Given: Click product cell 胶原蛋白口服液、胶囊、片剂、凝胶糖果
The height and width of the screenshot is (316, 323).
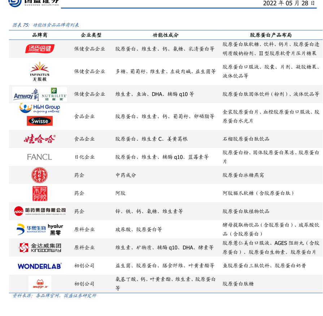Looking at the screenshot, I should pos(271,67).
